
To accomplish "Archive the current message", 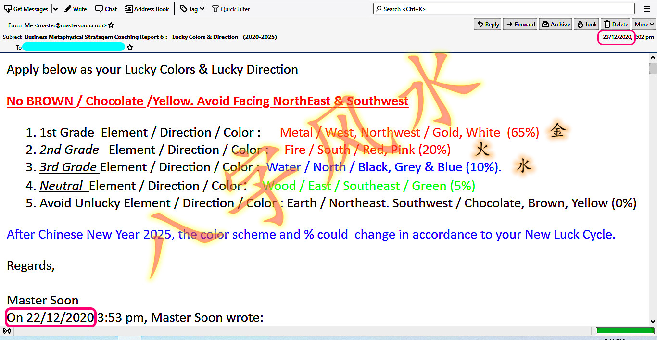I will 556,24.
